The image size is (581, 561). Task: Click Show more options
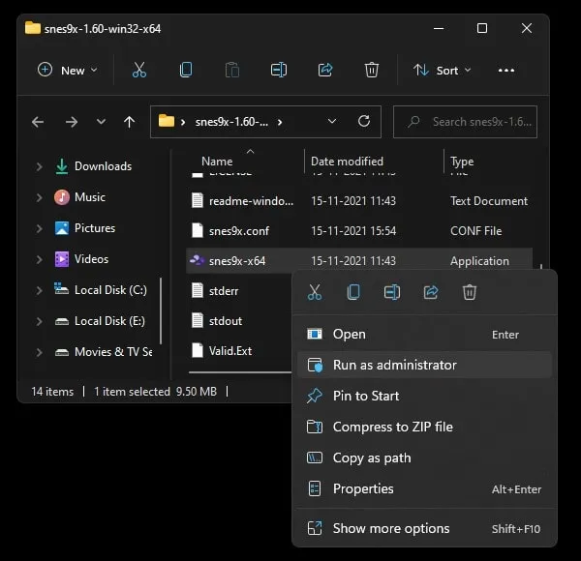coord(425,528)
